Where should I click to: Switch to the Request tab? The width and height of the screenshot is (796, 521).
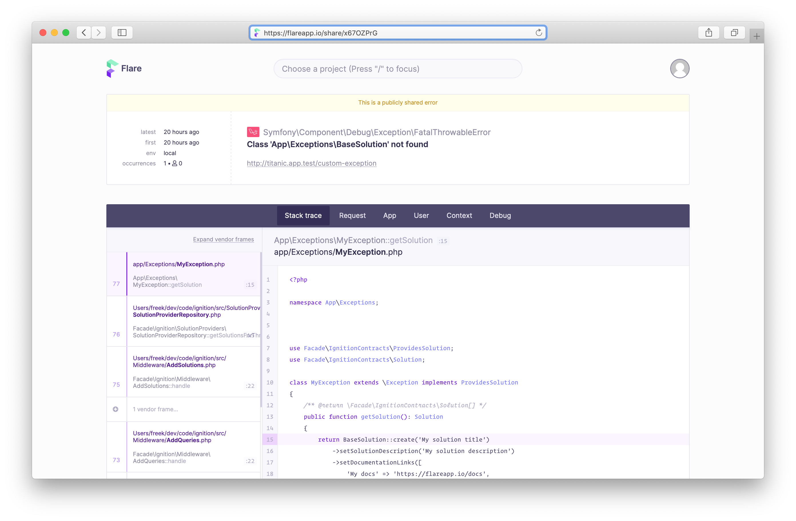352,215
